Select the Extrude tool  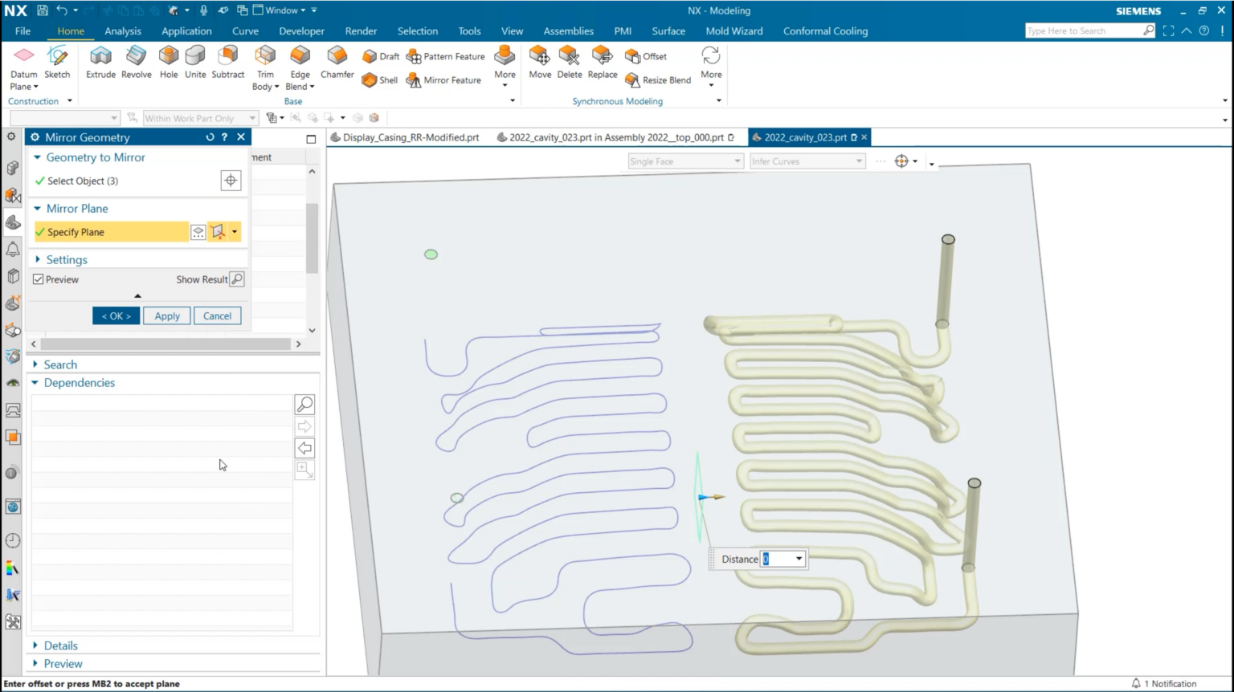point(100,64)
